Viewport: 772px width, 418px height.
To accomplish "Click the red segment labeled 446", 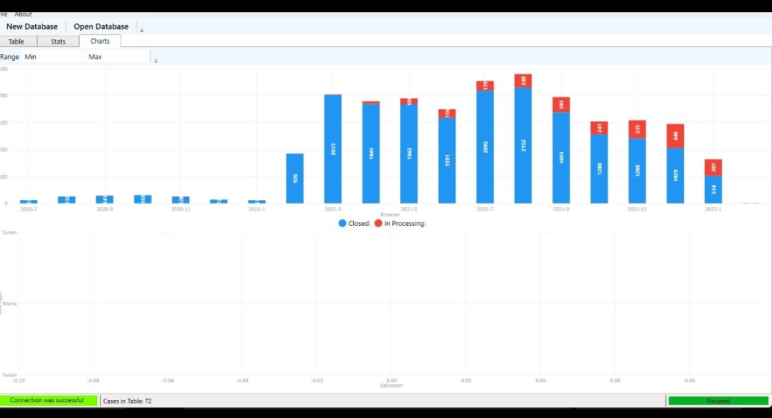I will 675,136.
